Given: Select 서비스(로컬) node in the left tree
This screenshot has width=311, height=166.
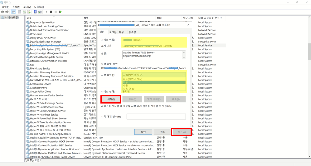Looking at the screenshot, I should (x=10, y=18).
